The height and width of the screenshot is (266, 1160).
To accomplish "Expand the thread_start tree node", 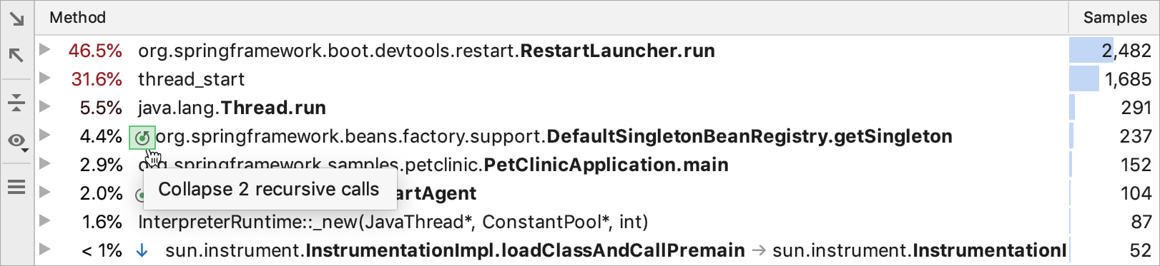I will pos(44,78).
